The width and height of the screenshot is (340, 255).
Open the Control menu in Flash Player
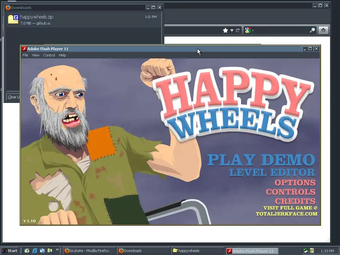tap(49, 55)
